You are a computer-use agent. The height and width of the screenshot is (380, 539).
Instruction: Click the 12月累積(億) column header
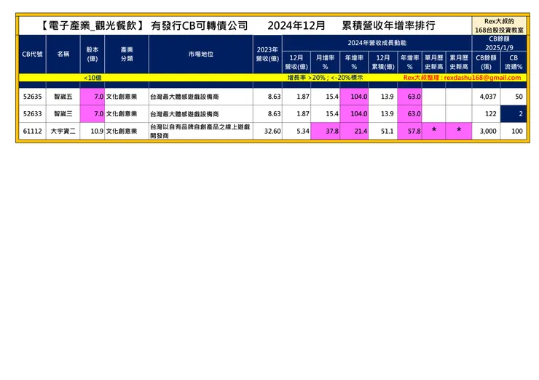coord(383,62)
